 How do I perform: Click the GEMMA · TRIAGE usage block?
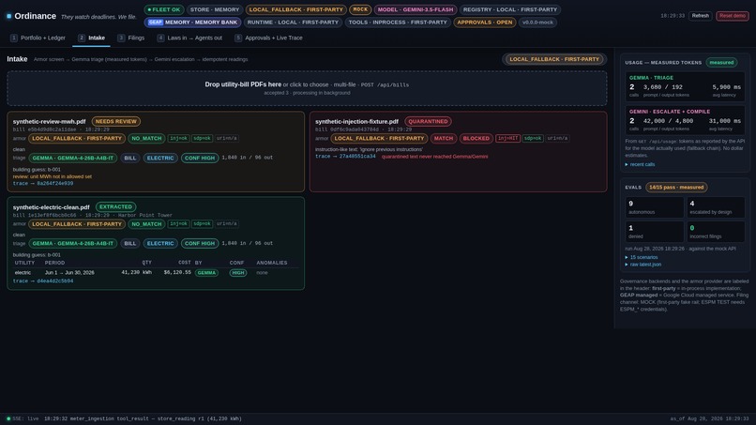click(685, 86)
